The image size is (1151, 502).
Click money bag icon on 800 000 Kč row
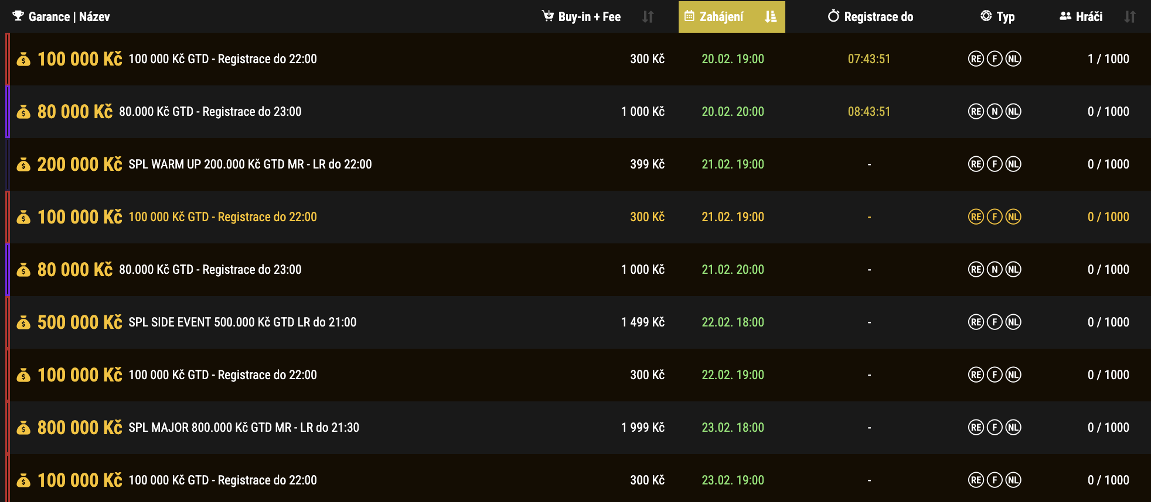23,428
